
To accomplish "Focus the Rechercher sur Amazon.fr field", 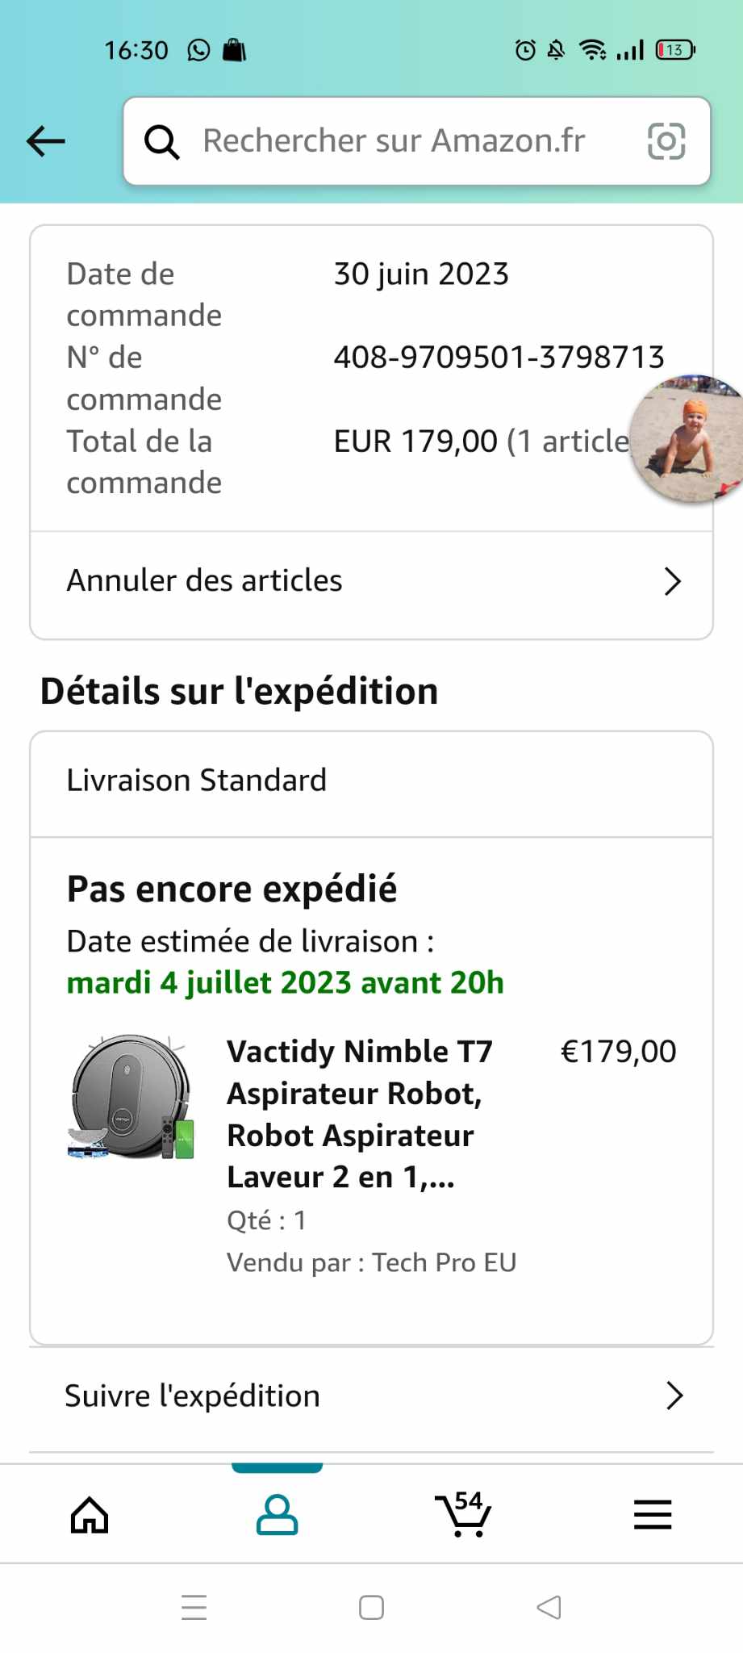I will point(394,141).
